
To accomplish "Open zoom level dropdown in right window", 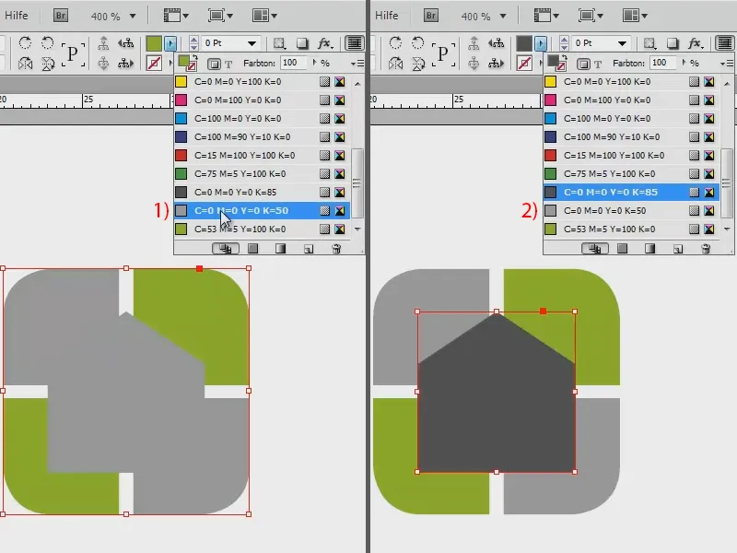I will (503, 16).
